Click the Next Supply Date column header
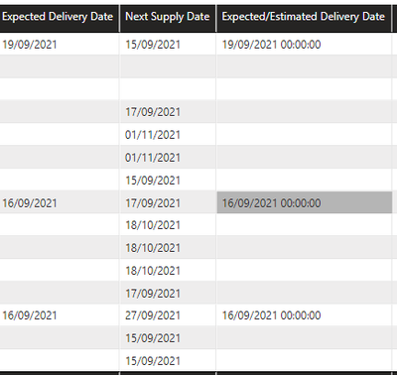This screenshot has width=397, height=375. [168, 17]
